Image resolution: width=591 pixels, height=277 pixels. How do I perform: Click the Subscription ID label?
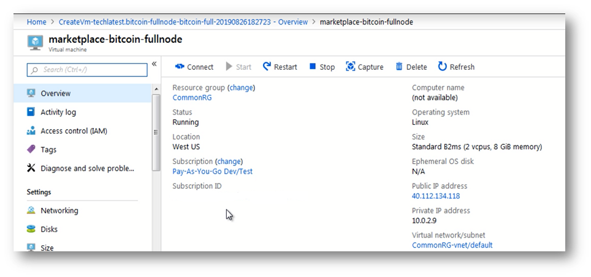pos(197,186)
